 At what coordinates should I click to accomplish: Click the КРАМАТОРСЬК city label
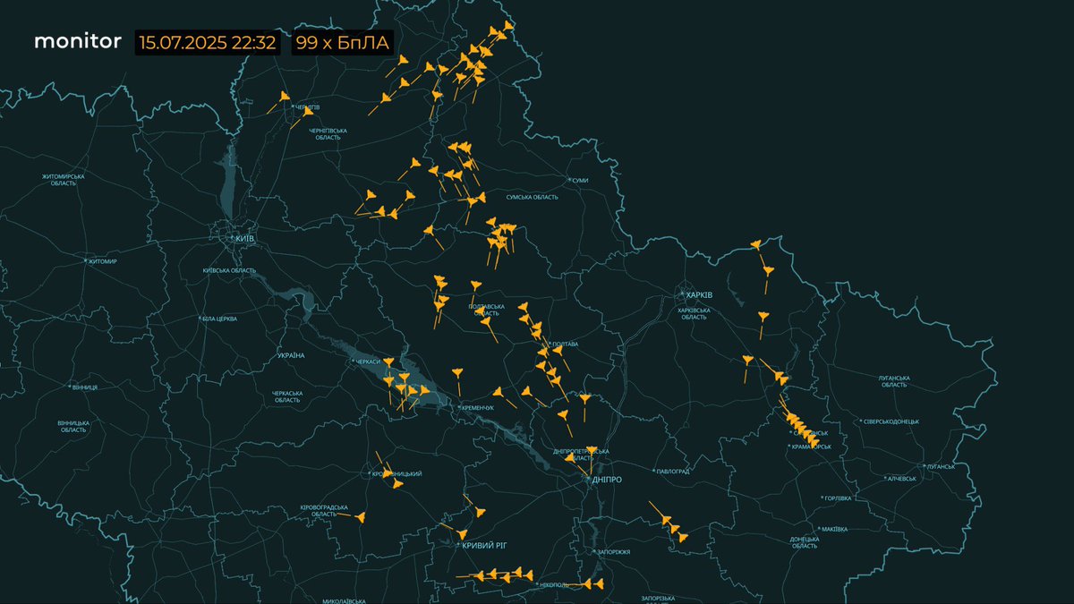(x=813, y=446)
